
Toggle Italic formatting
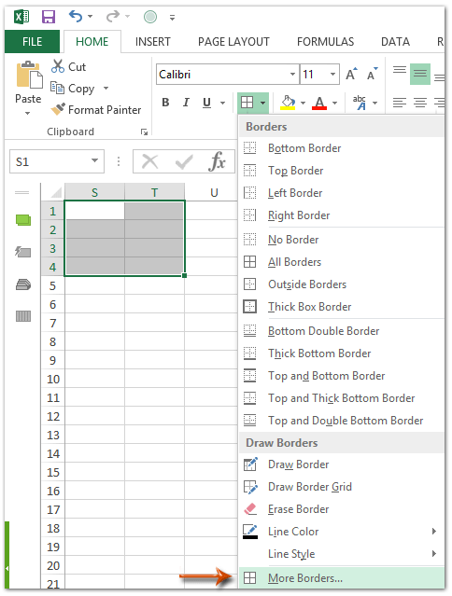point(186,103)
